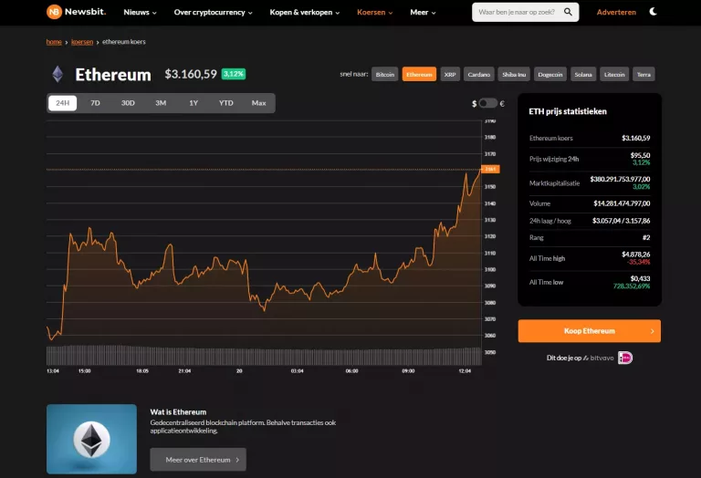This screenshot has width=701, height=478.
Task: Open the Koersen menu item
Action: click(375, 13)
